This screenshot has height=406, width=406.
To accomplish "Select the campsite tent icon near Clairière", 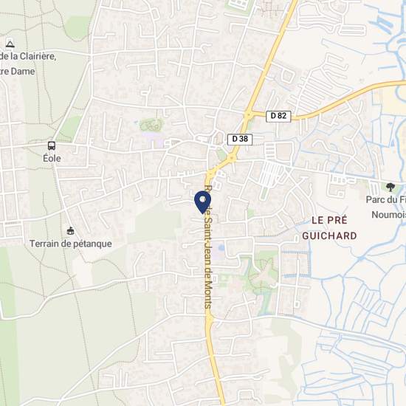I will click(x=10, y=44).
